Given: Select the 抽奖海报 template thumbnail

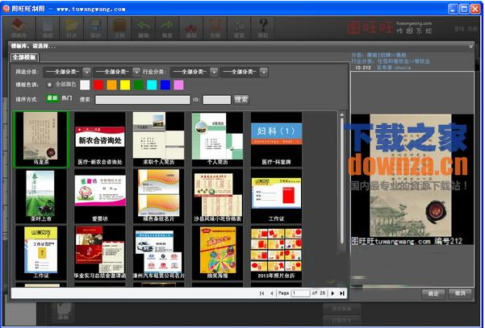Looking at the screenshot, I should (217, 252).
